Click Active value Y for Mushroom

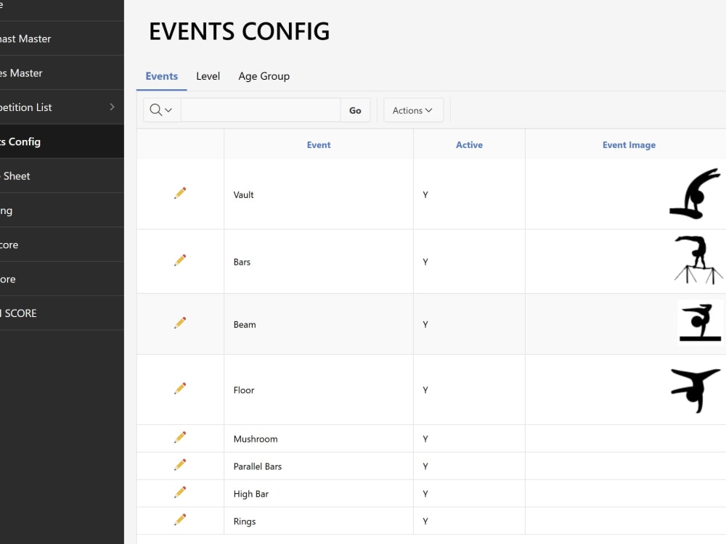point(425,439)
